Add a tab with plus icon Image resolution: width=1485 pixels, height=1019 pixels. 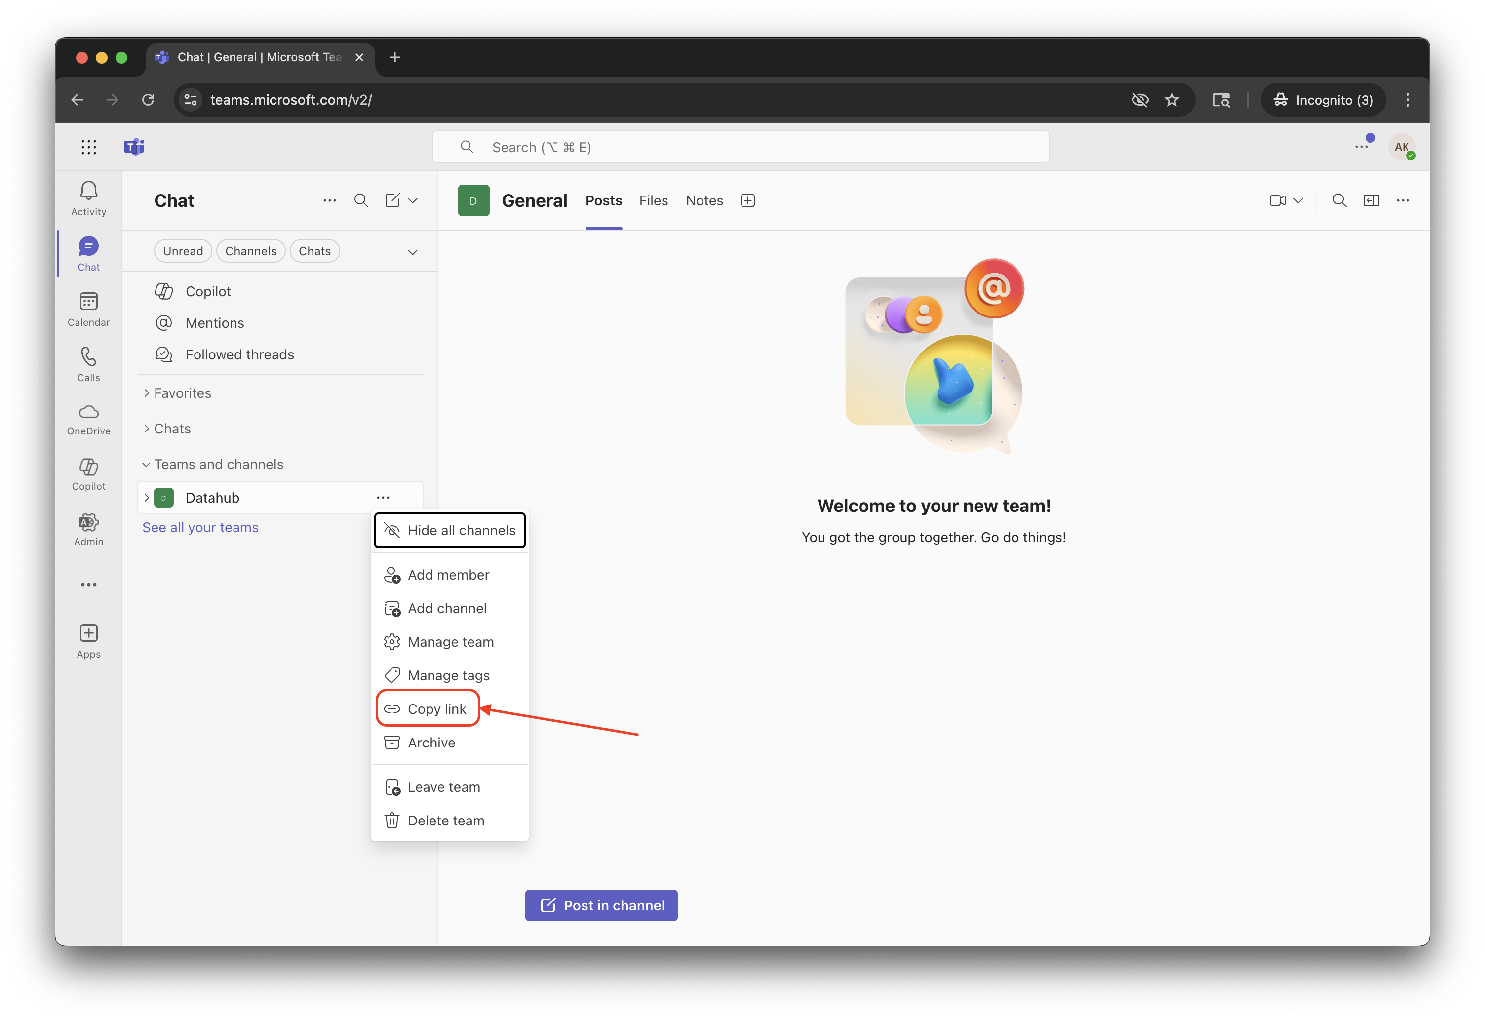point(747,200)
